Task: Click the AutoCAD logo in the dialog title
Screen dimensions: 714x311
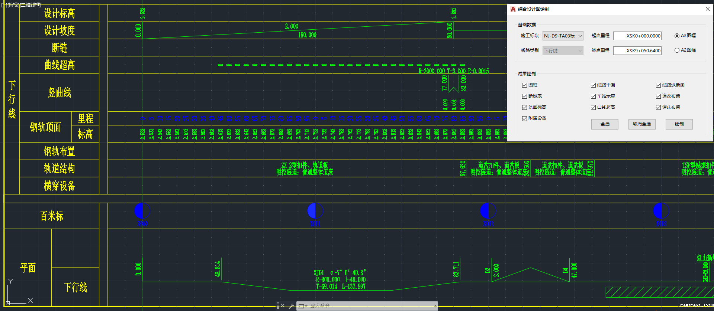Action: pos(513,9)
